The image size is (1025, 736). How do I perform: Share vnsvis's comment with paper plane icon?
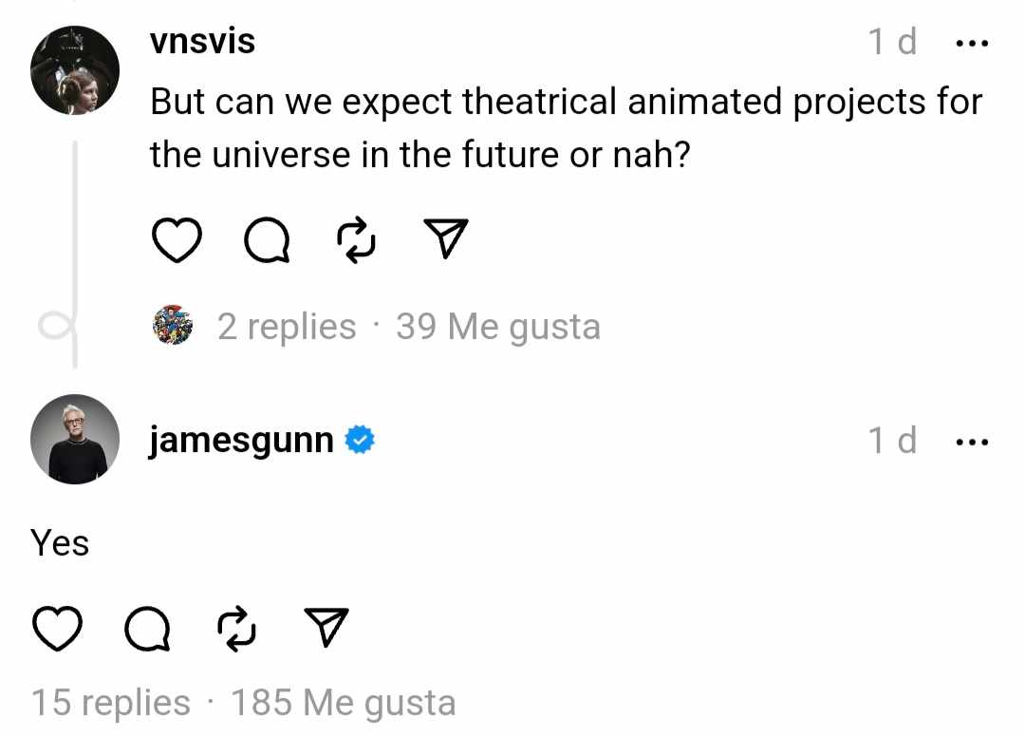tap(446, 238)
